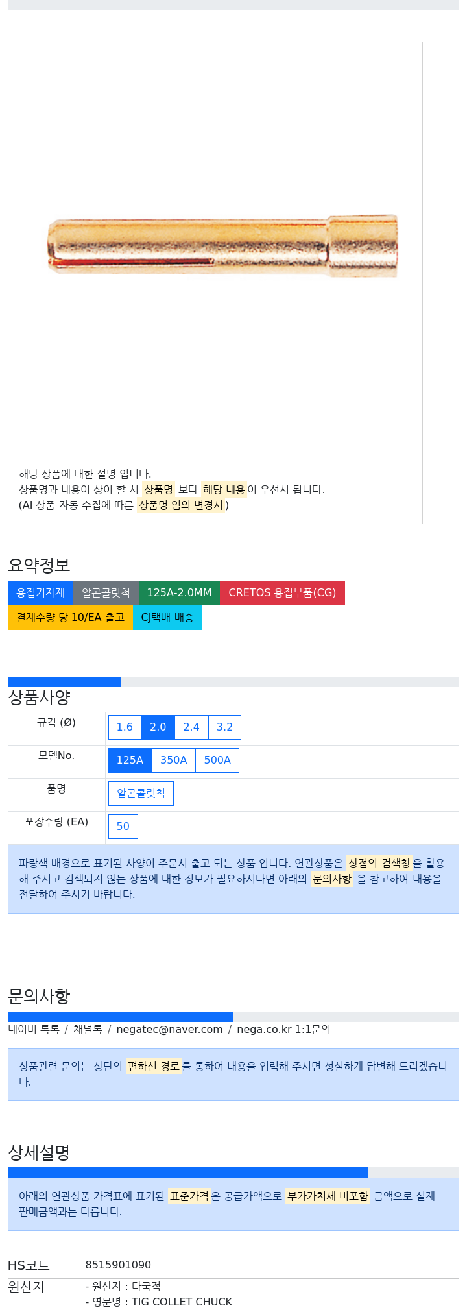Open the gray 알곤콜릿척 summary tag

coord(106,593)
